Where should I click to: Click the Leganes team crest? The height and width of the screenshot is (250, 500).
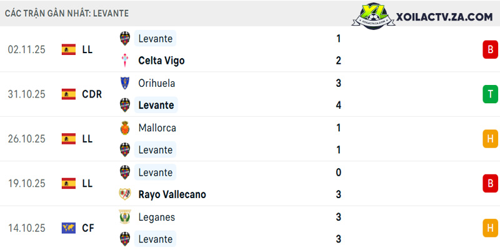tap(124, 217)
